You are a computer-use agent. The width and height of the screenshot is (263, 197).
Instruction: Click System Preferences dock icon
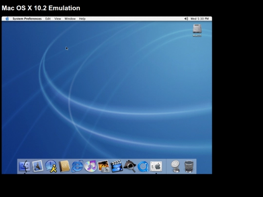(156, 166)
